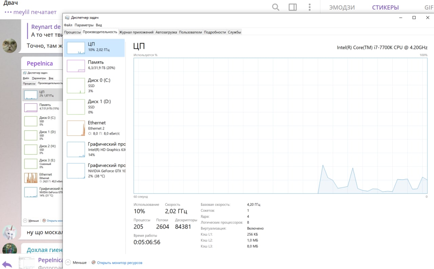Click the Двач chat title

coord(11,3)
